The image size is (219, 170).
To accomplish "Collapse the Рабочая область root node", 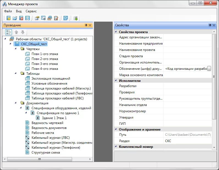I will [5, 39].
